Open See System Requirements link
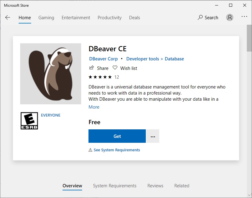This screenshot has width=252, height=198. 117,150
